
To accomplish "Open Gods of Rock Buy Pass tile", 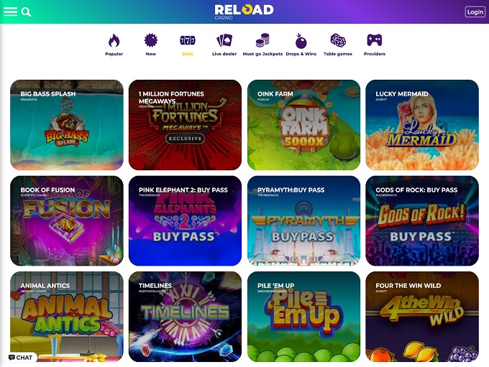I will click(x=422, y=221).
